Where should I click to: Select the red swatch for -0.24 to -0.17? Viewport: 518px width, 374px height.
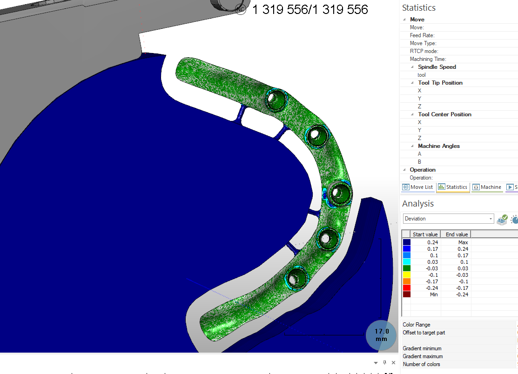[x=407, y=288]
